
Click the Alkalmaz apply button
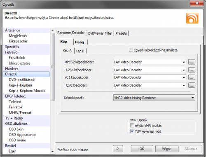coord(191,149)
